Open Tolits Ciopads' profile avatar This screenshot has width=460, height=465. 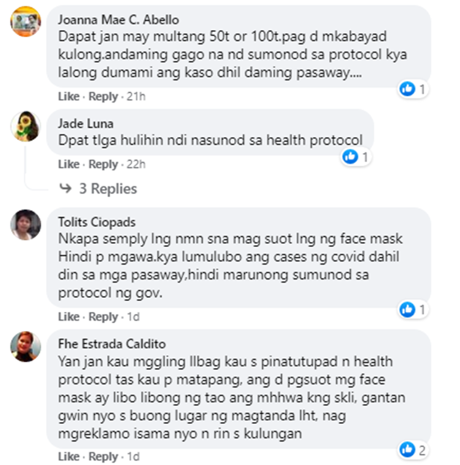pos(26,224)
